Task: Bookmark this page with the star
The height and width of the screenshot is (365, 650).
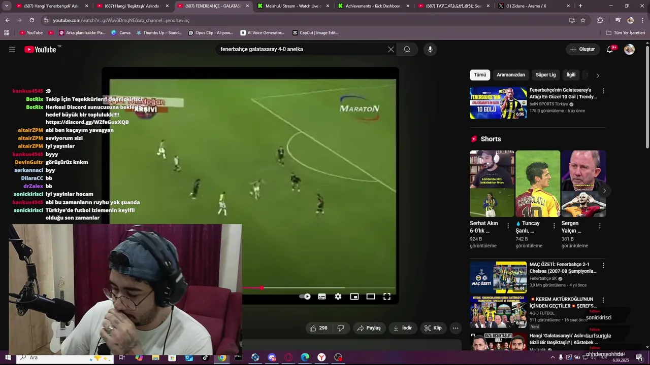Action: tap(583, 20)
